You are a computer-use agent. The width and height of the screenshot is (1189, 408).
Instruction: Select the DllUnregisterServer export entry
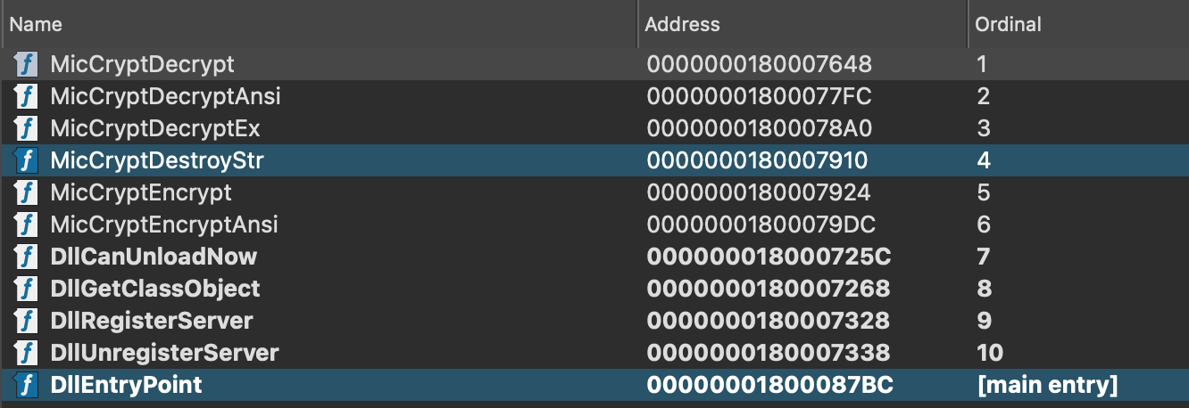tap(164, 353)
